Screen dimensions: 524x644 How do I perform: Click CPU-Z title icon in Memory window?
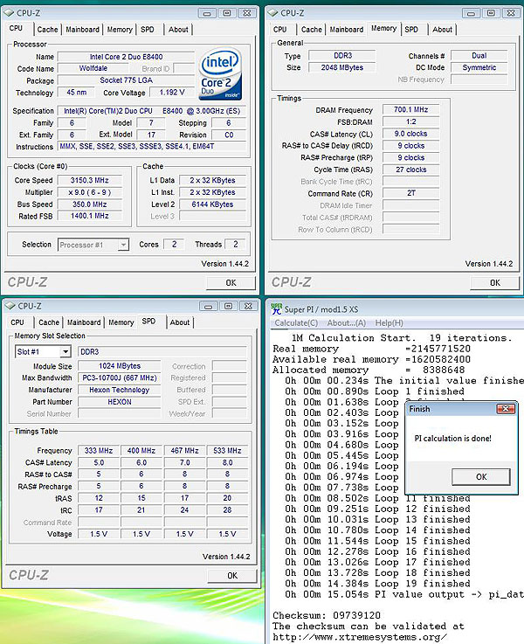coord(272,13)
